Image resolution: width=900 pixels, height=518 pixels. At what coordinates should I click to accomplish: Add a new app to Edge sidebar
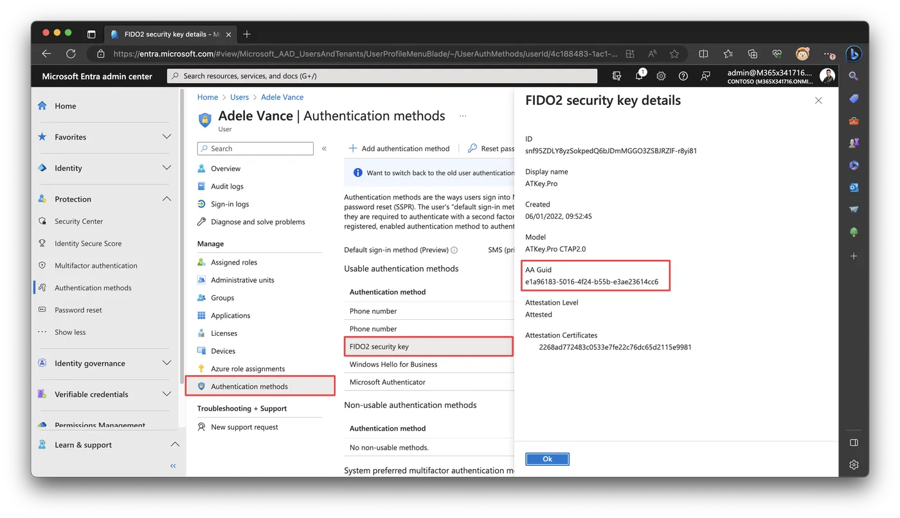(x=854, y=256)
